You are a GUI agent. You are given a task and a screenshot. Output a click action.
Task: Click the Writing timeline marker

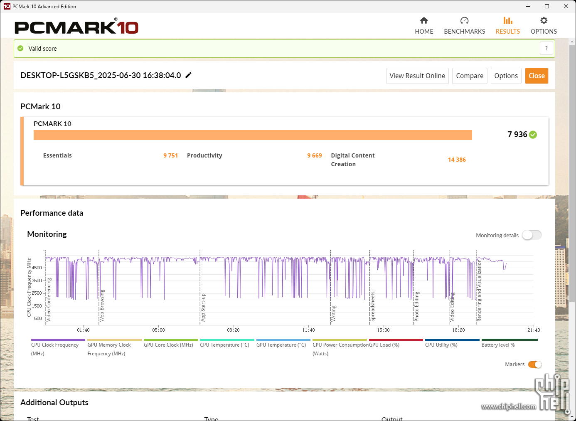tap(333, 313)
